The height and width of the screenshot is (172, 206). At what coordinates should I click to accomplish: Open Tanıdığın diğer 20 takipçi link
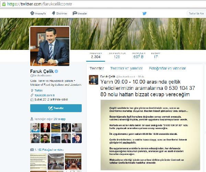pos(50,119)
